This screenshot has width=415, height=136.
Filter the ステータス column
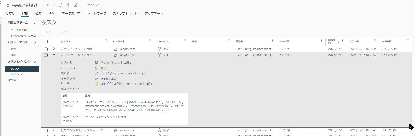point(185,41)
